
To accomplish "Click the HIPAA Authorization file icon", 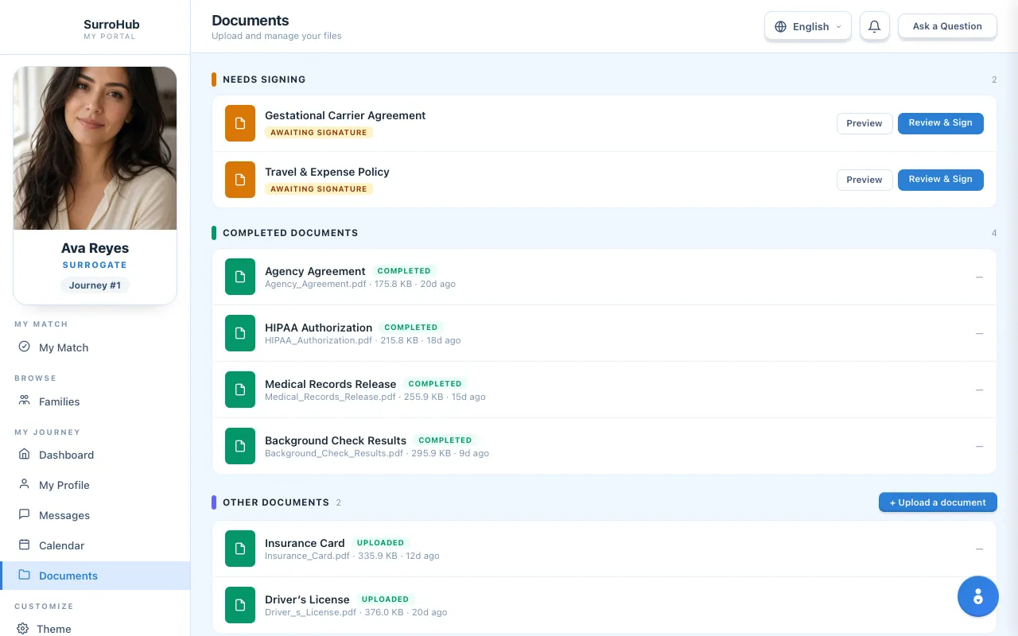I will [x=240, y=333].
